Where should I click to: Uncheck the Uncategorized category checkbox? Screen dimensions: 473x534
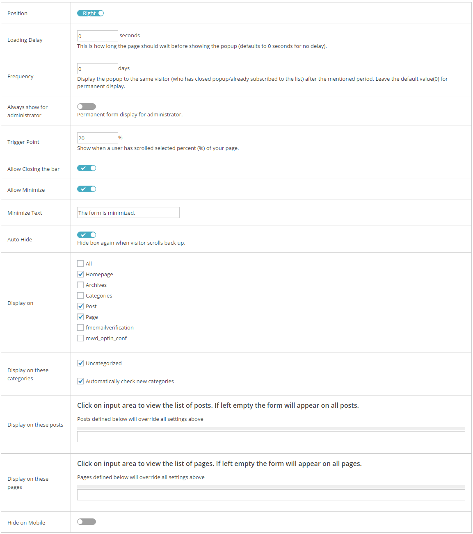pyautogui.click(x=80, y=363)
